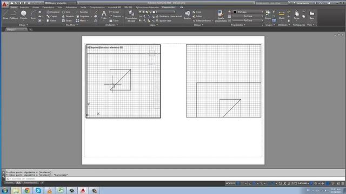346x194 pixels.
Task: Click Iniciar sesión button
Action: (302, 3)
